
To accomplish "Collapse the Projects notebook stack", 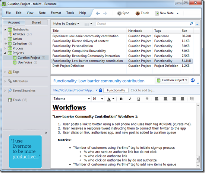I will pos(5,53).
